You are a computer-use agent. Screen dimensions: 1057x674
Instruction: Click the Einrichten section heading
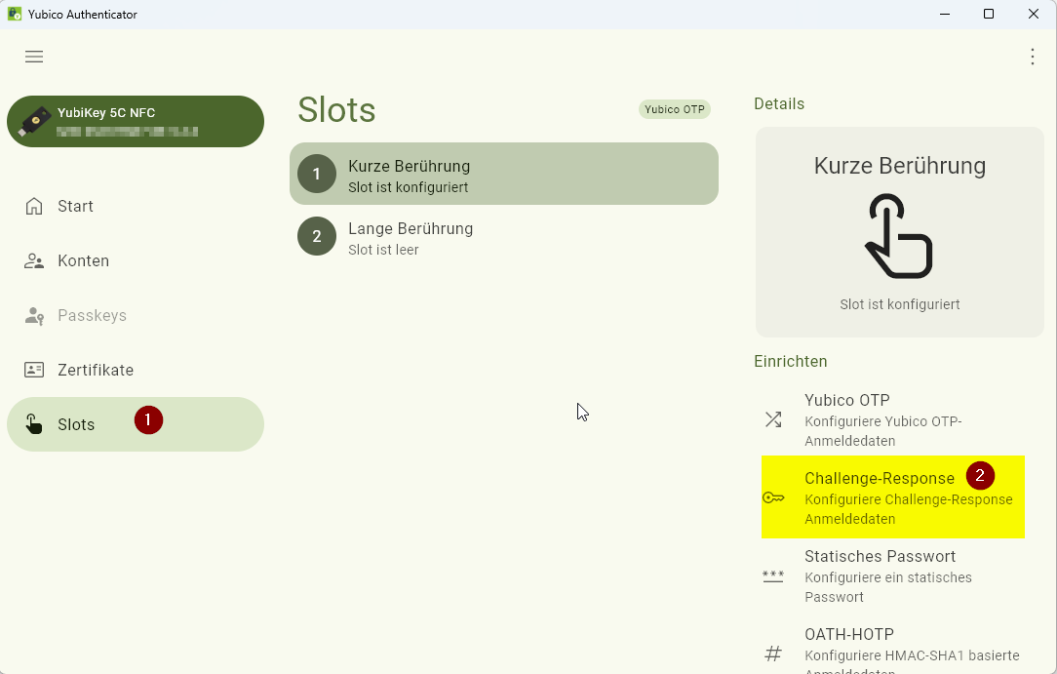coord(790,361)
